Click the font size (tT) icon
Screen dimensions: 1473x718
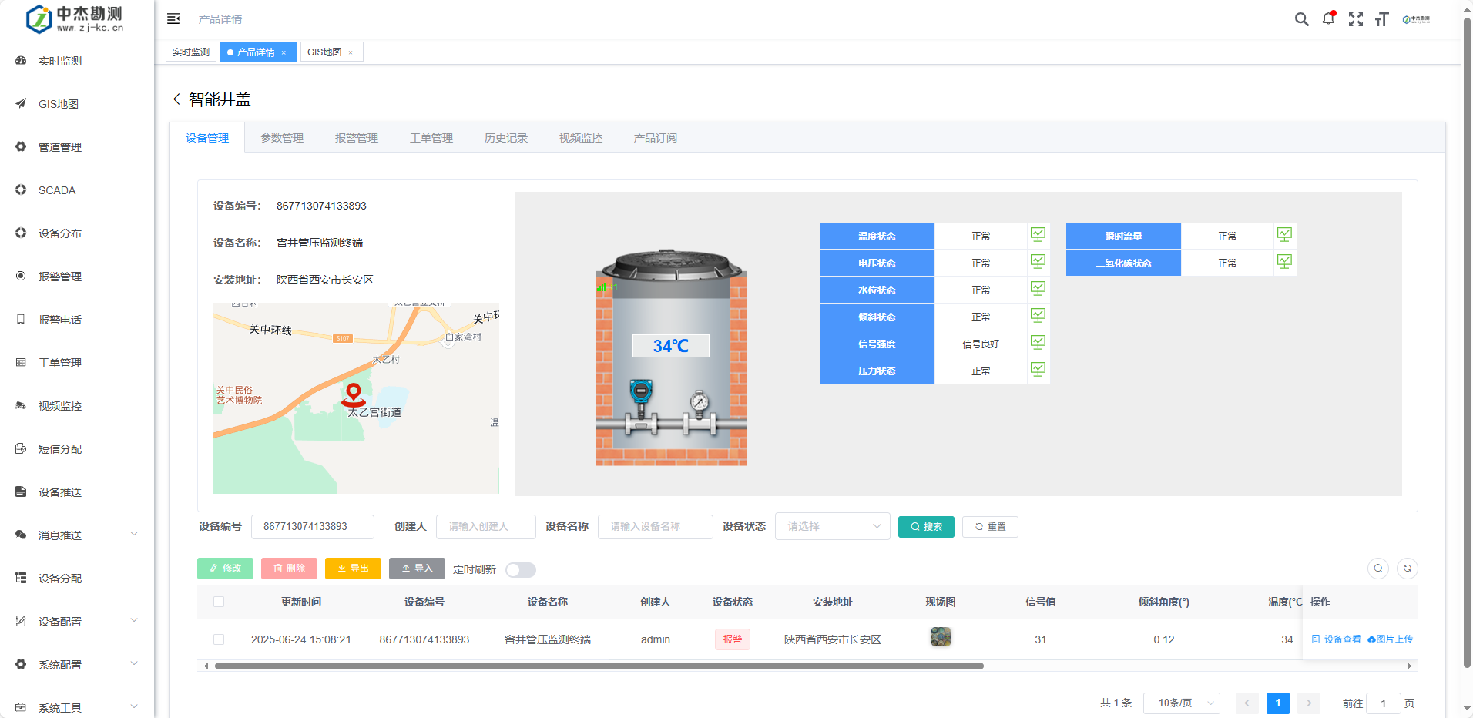coord(1383,18)
